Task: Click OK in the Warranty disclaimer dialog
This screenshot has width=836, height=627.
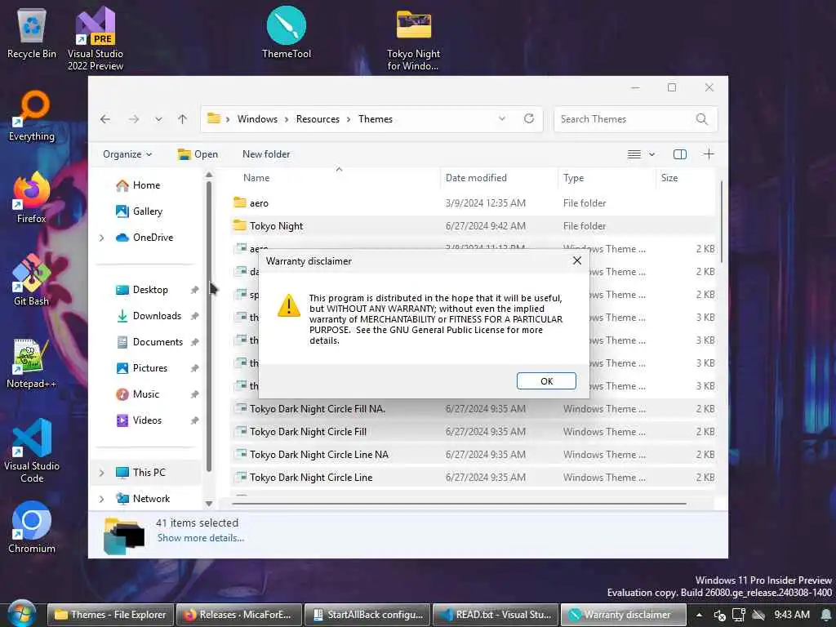Action: coord(546,381)
